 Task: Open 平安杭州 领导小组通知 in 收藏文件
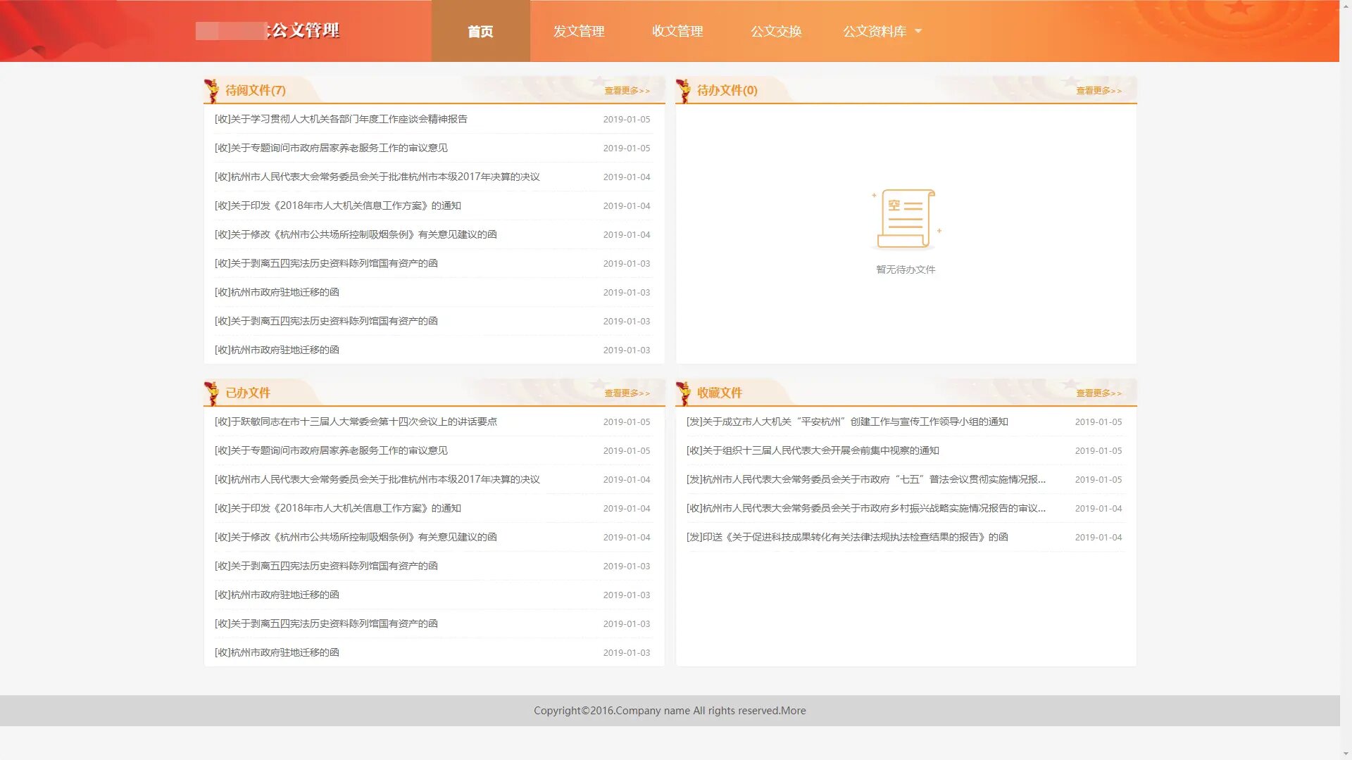847,422
